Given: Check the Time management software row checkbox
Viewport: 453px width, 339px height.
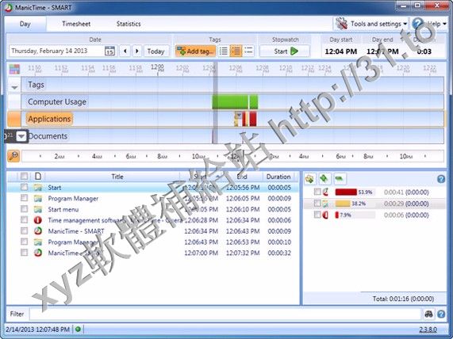Looking at the screenshot, I should point(25,220).
